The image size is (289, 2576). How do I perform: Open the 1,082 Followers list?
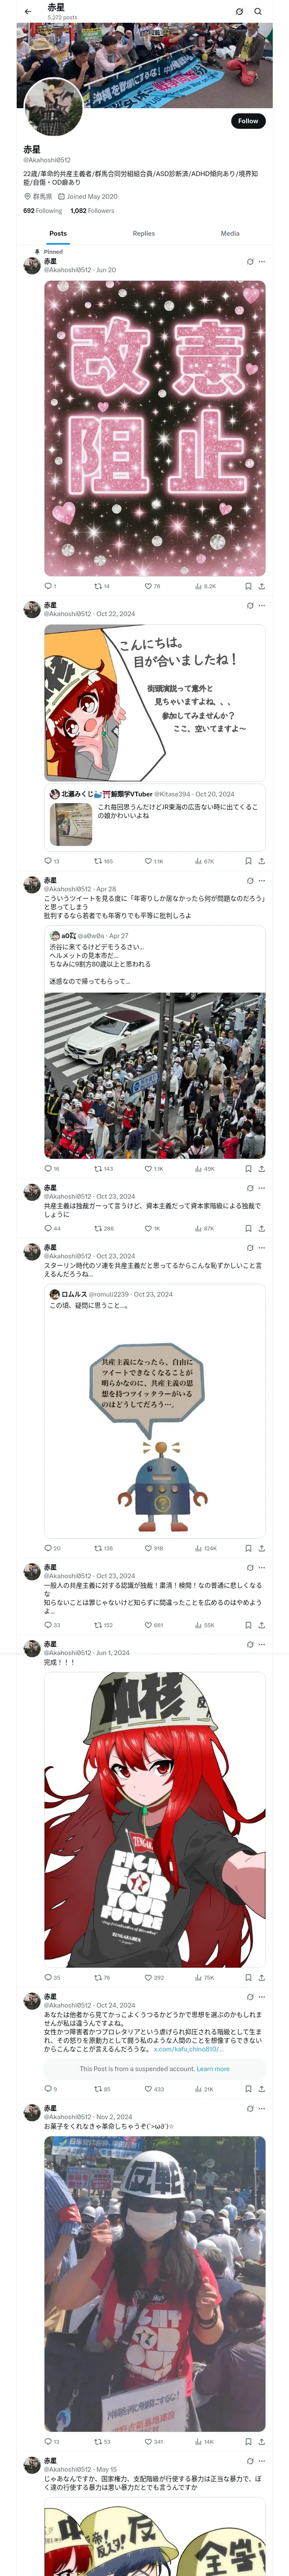coord(92,211)
